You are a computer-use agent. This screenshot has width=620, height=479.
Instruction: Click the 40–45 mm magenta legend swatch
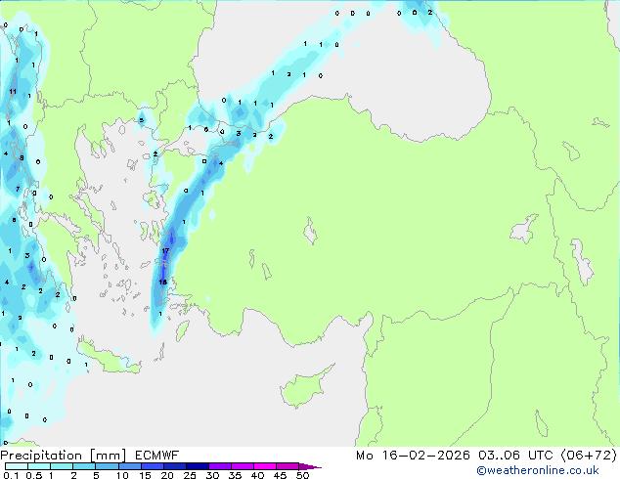pyautogui.click(x=265, y=466)
